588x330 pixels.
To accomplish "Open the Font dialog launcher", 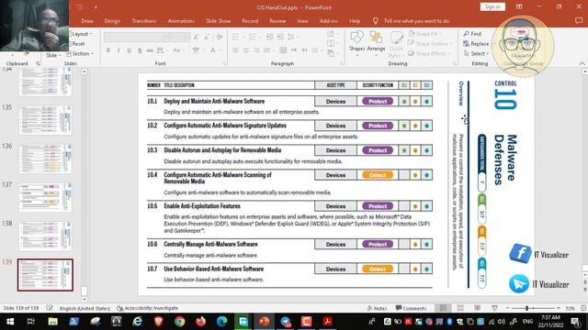I will [x=224, y=64].
